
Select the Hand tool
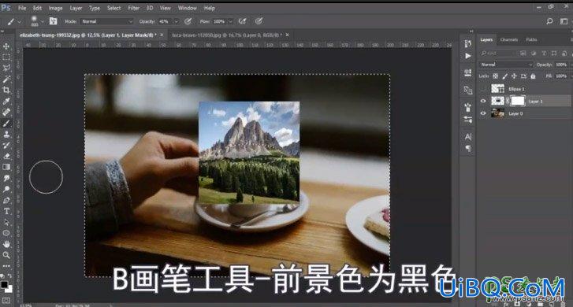(x=6, y=244)
